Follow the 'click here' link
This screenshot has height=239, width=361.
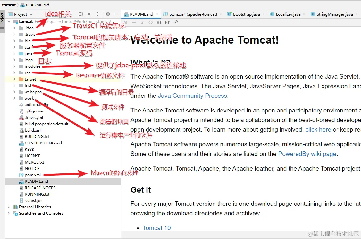(318, 130)
